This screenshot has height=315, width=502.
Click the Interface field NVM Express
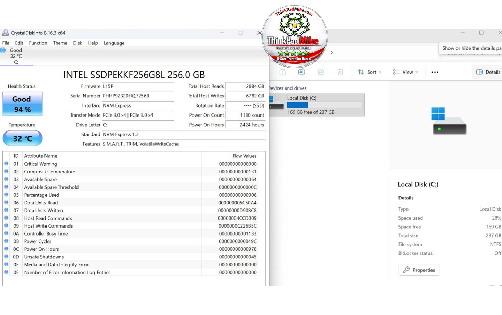tap(138, 105)
